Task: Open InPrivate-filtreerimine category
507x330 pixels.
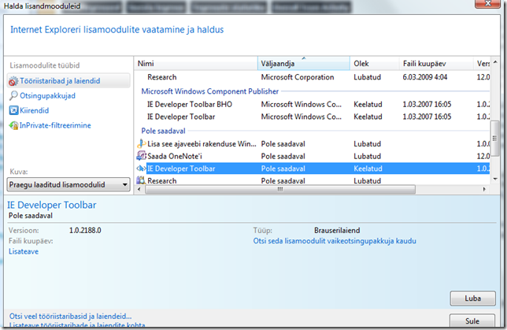Action: pyautogui.click(x=55, y=125)
